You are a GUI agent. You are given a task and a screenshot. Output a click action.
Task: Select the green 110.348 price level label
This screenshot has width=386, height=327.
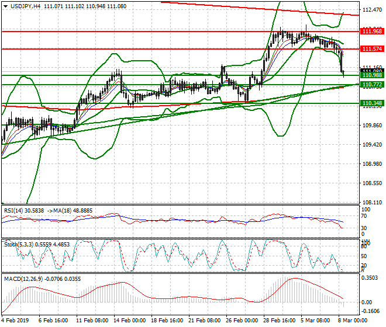coord(372,103)
